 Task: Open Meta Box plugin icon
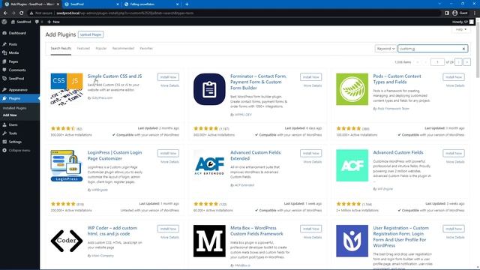pyautogui.click(x=209, y=241)
